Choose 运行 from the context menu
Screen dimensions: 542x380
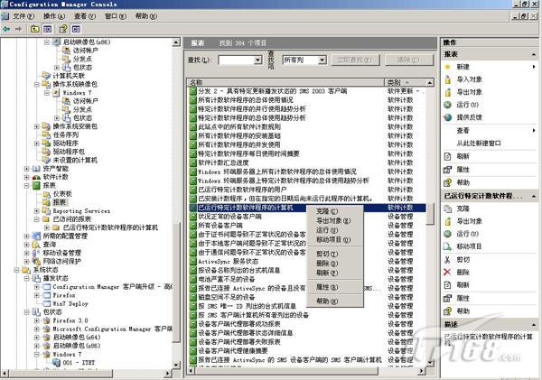(327, 230)
